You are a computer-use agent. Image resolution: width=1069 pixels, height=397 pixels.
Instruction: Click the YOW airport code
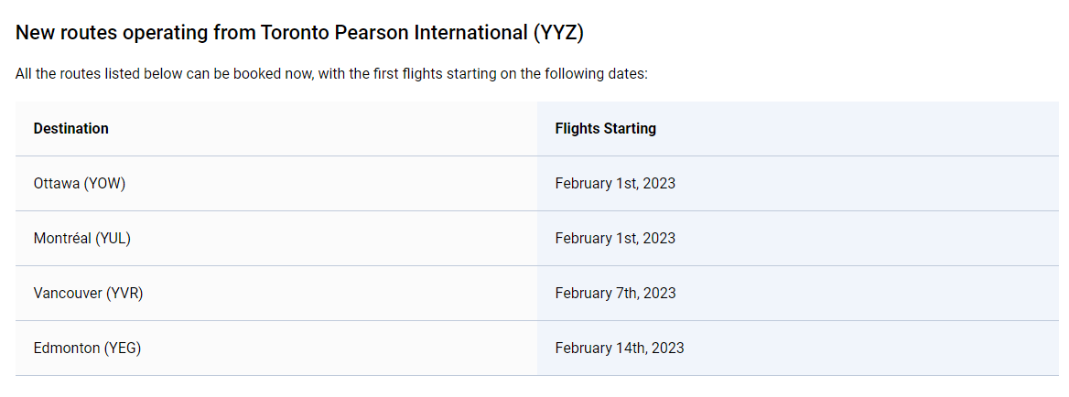click(105, 183)
